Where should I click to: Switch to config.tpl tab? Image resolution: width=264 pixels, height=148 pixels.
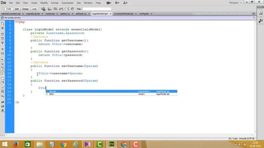point(144,14)
